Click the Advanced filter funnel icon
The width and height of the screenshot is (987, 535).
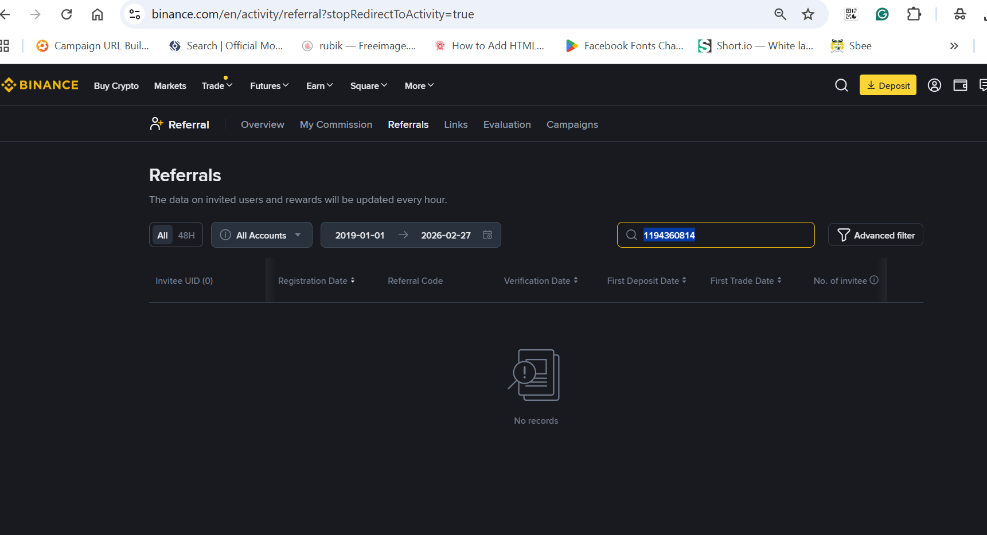tap(844, 235)
